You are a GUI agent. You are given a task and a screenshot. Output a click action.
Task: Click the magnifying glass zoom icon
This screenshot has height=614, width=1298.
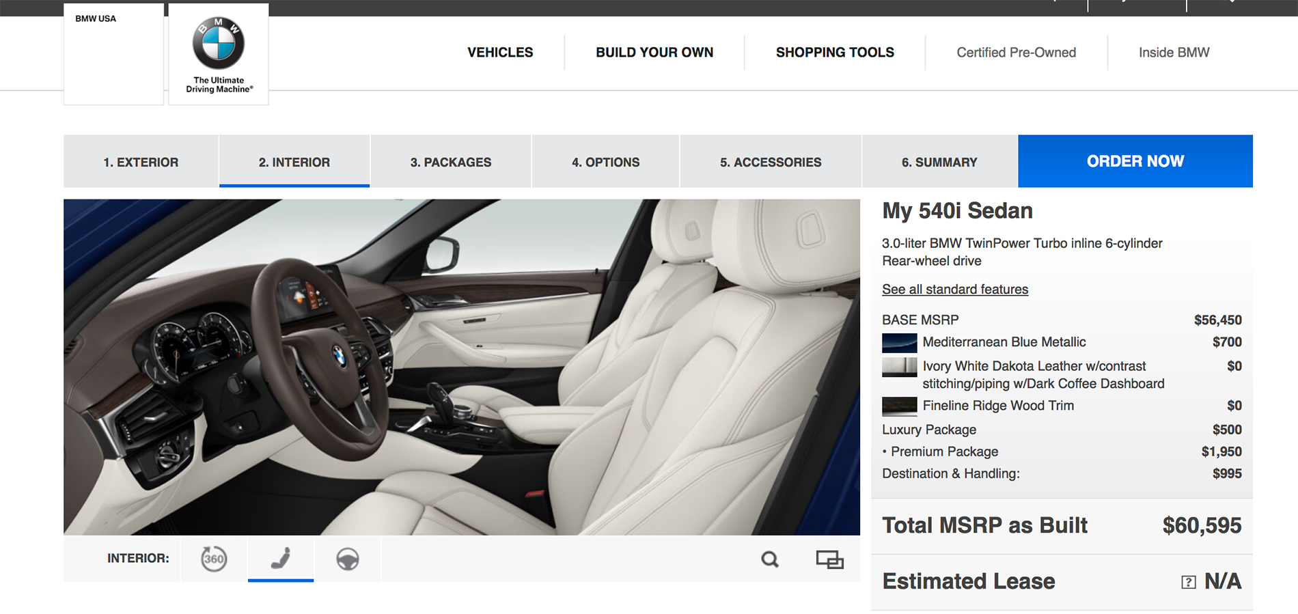pyautogui.click(x=770, y=559)
